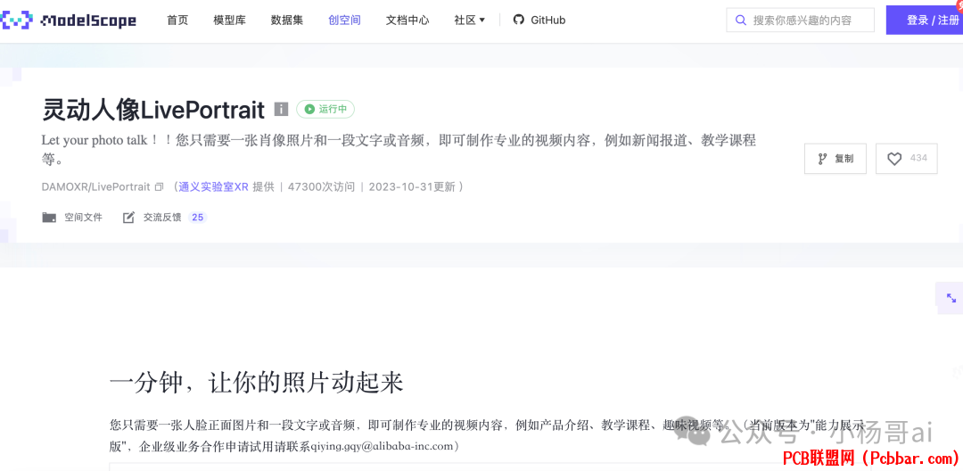Copy the DAMOXR/LivePortrait path icon
The height and width of the screenshot is (471, 963).
point(159,186)
